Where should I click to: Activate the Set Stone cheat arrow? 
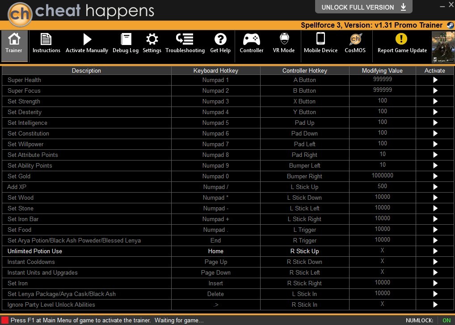coord(435,208)
